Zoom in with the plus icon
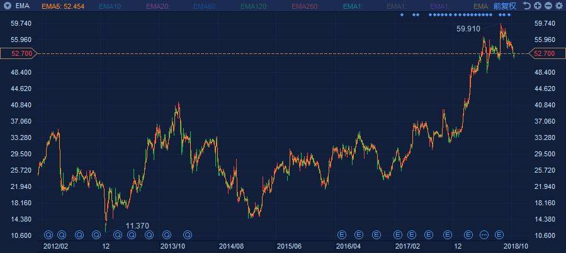The height and width of the screenshot is (253, 566). [x=537, y=6]
